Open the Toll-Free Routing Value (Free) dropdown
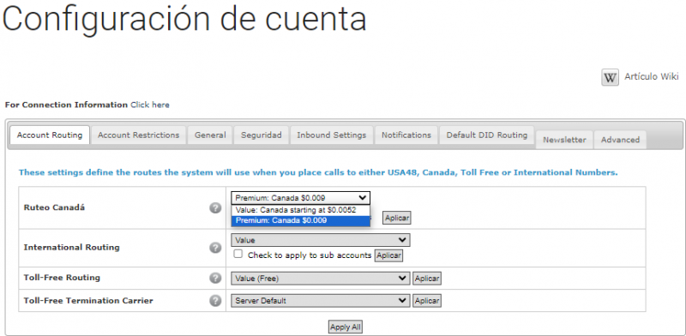 point(320,278)
